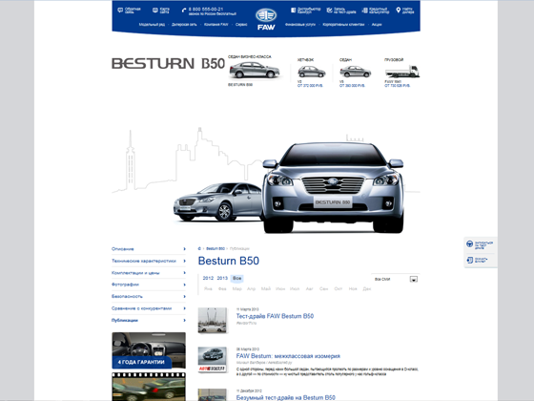Click the FAW logo in the header

[266, 19]
